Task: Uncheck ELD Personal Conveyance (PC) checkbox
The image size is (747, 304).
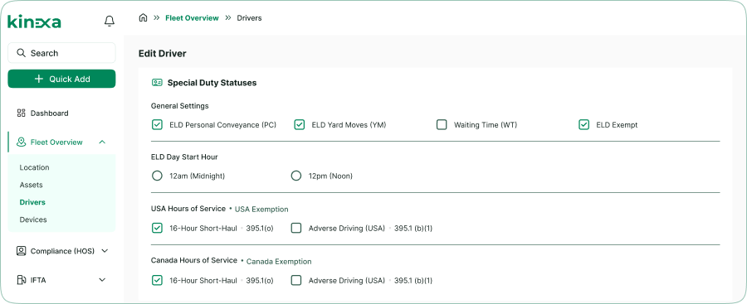Action: 157,124
